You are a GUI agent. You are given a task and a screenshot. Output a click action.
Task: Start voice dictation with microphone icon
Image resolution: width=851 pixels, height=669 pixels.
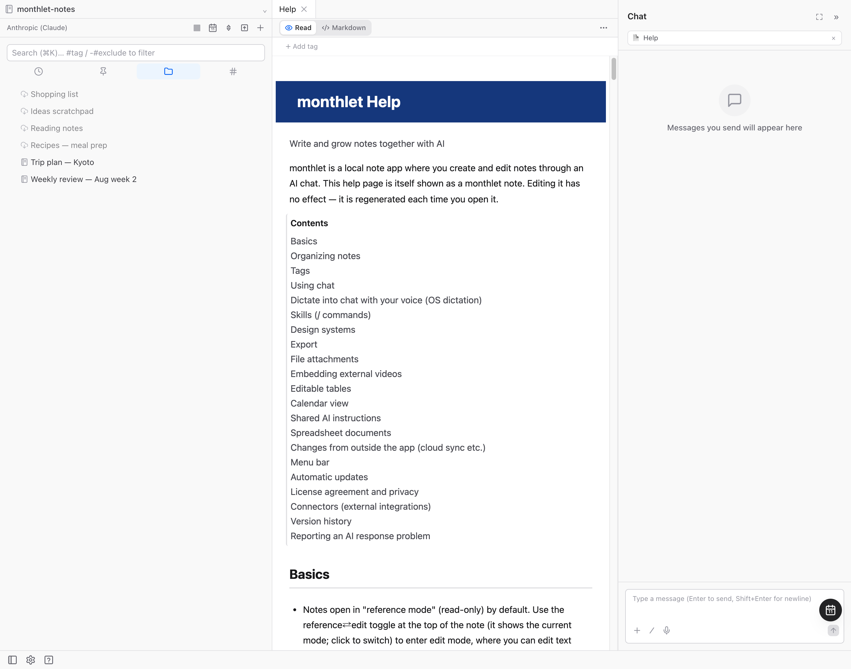point(666,631)
